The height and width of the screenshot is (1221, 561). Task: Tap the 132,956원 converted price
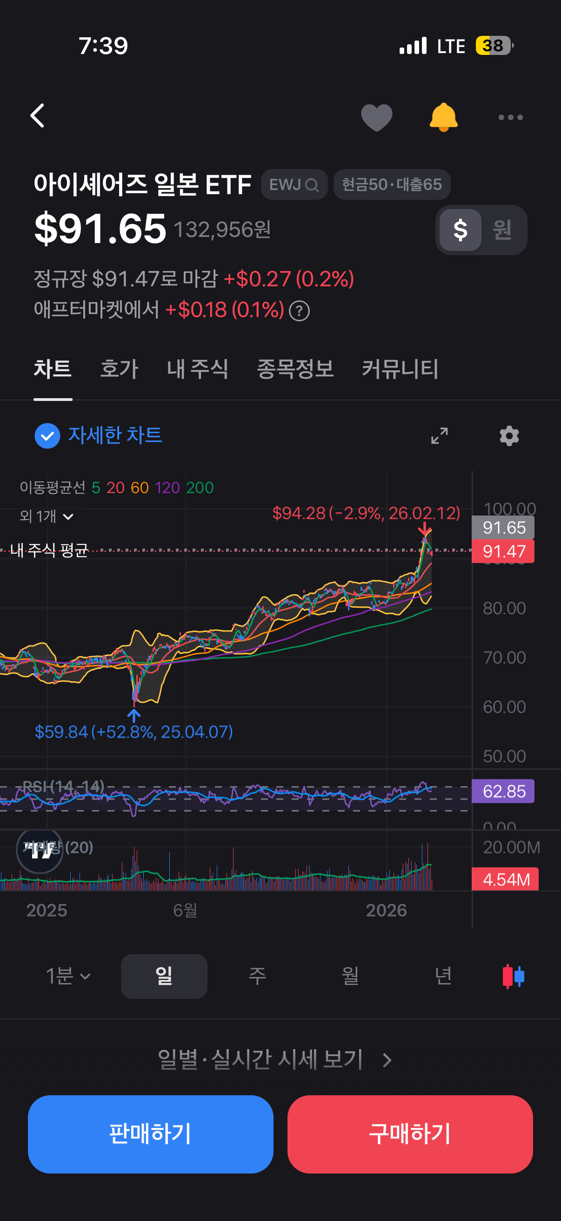(x=222, y=230)
